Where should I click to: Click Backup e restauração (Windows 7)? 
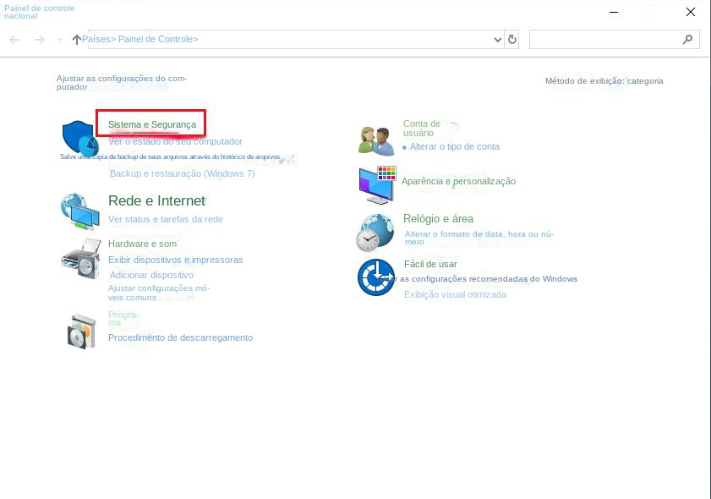pos(182,173)
